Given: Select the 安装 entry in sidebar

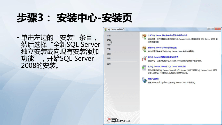Looking at the screenshot, I should tap(109, 40).
